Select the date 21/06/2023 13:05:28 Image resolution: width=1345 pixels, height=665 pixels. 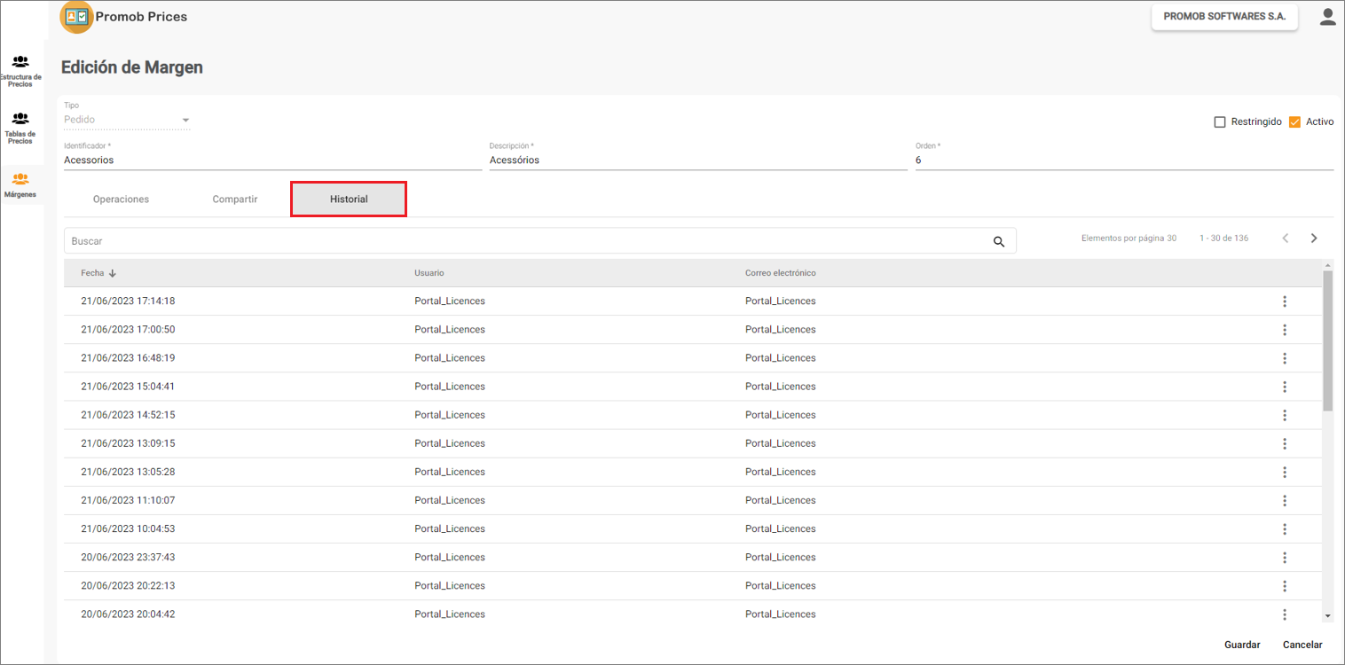click(128, 472)
